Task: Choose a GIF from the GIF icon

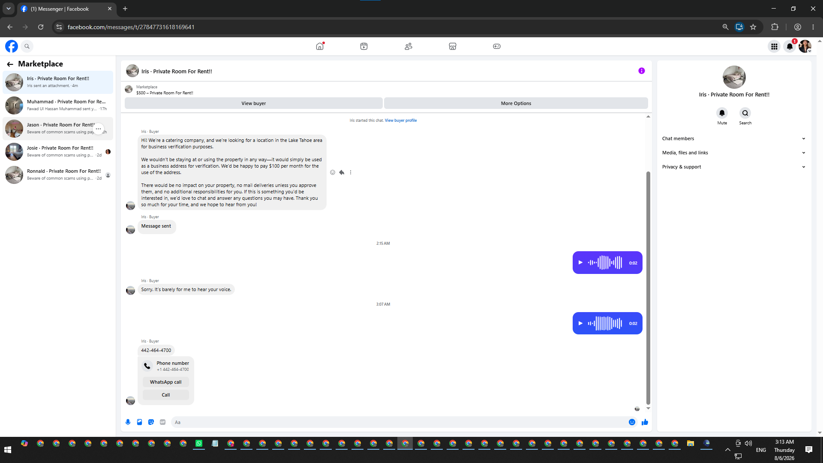Action: [x=162, y=422]
